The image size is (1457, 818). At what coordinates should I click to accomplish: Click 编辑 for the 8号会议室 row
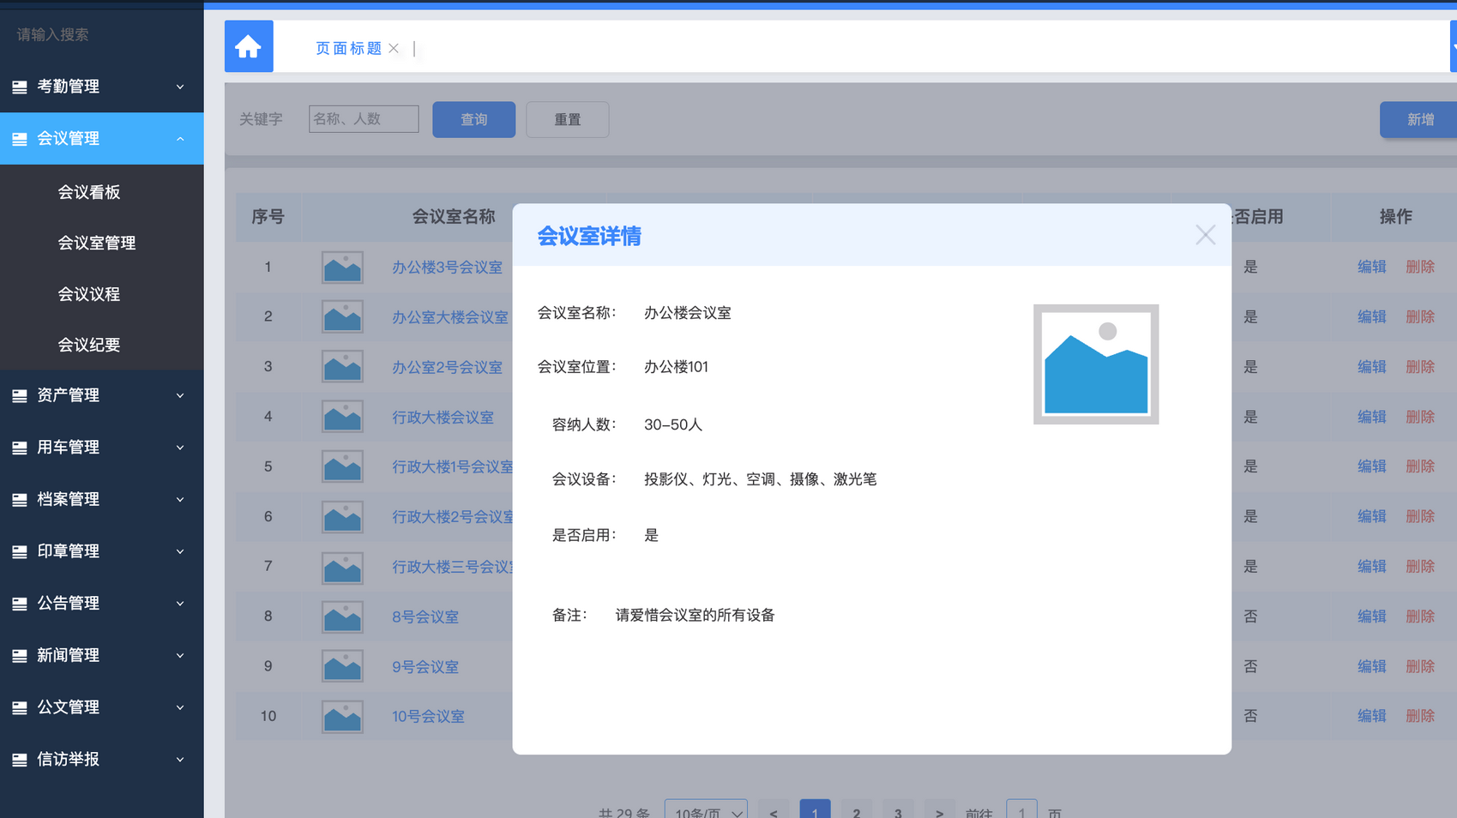1371,617
